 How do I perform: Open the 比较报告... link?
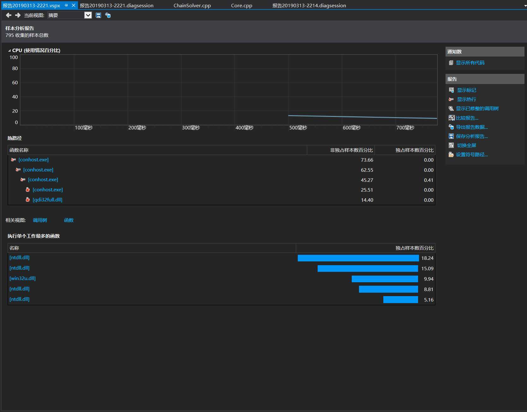467,118
